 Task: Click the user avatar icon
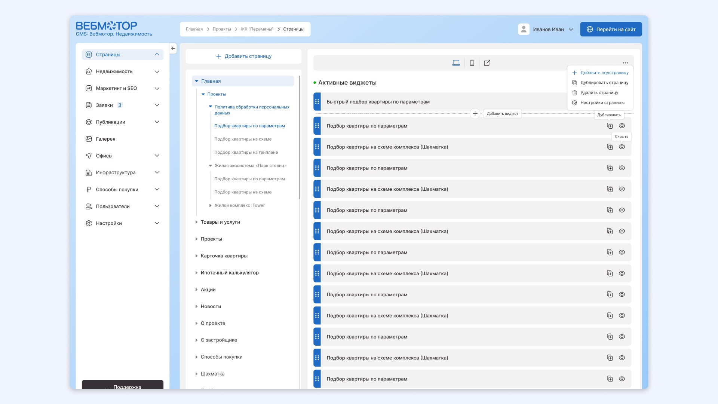(x=524, y=29)
